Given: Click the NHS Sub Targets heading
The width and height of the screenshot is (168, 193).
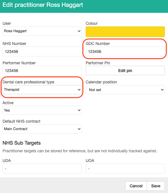Looking at the screenshot, I should [22, 143].
